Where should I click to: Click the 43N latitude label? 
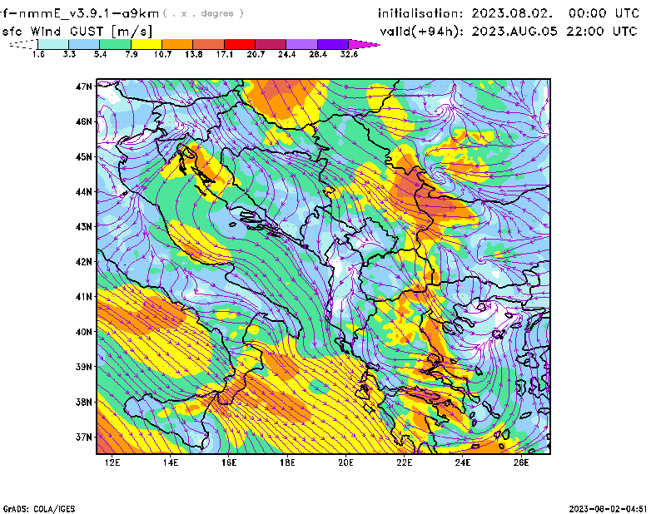pyautogui.click(x=84, y=227)
